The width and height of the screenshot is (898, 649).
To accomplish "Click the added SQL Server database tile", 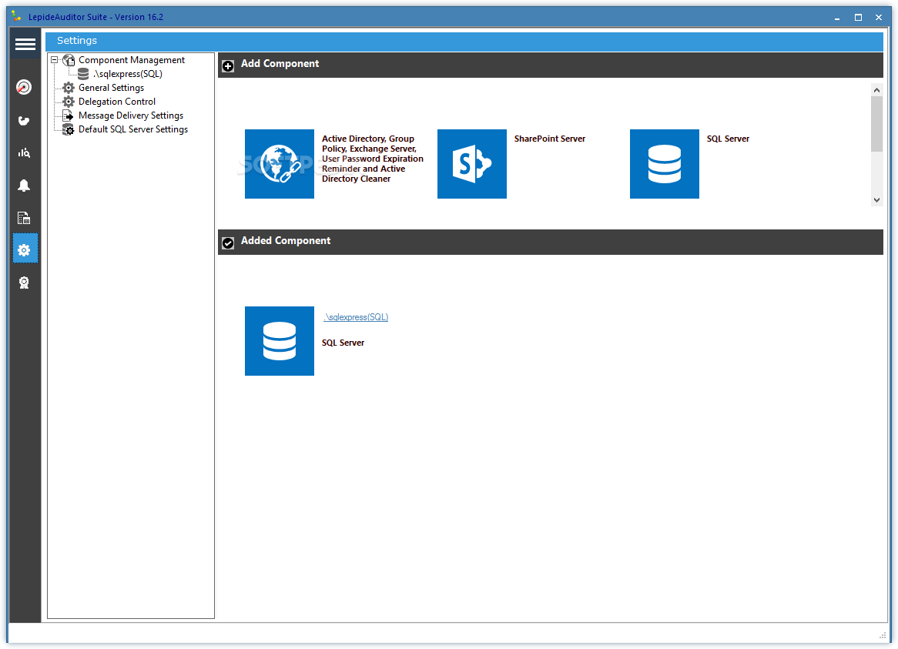I will click(280, 341).
